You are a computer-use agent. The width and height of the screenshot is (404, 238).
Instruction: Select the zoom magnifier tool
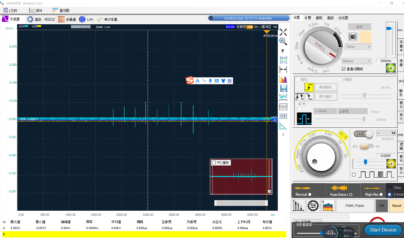pos(283,41)
